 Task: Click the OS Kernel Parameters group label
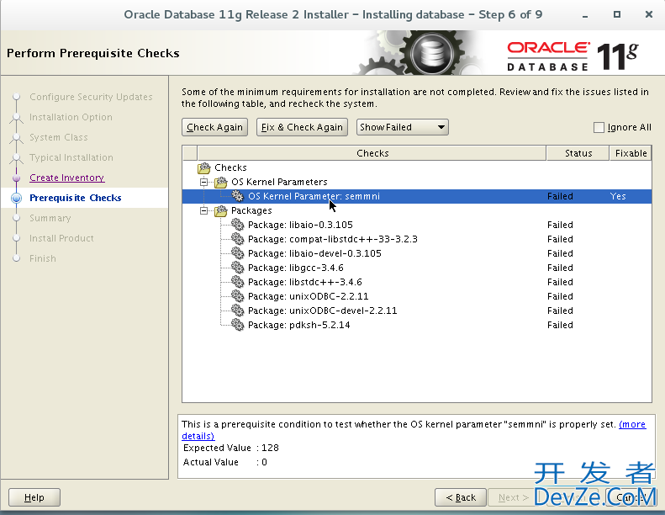279,182
